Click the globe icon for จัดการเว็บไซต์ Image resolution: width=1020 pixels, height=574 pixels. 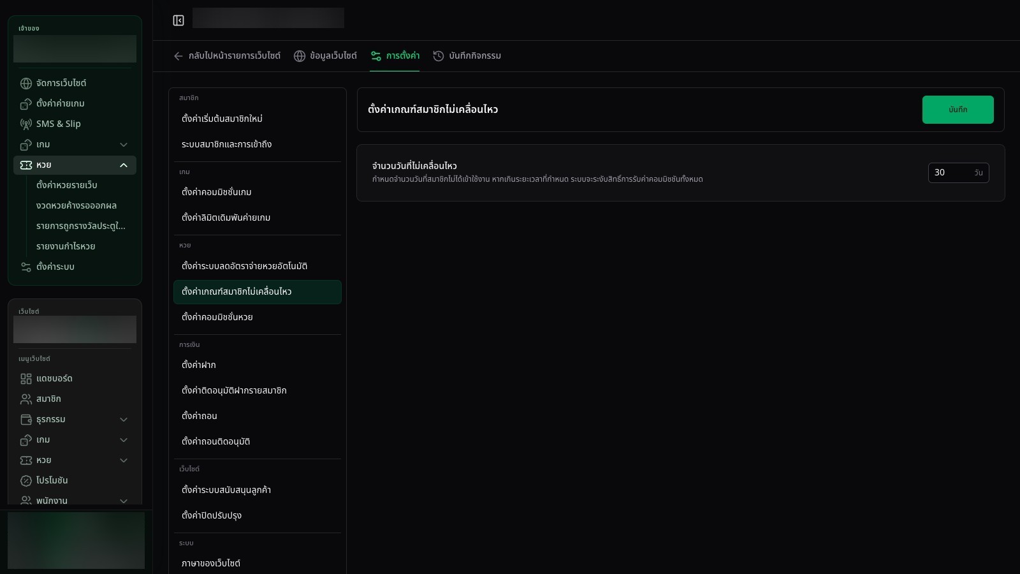click(26, 84)
